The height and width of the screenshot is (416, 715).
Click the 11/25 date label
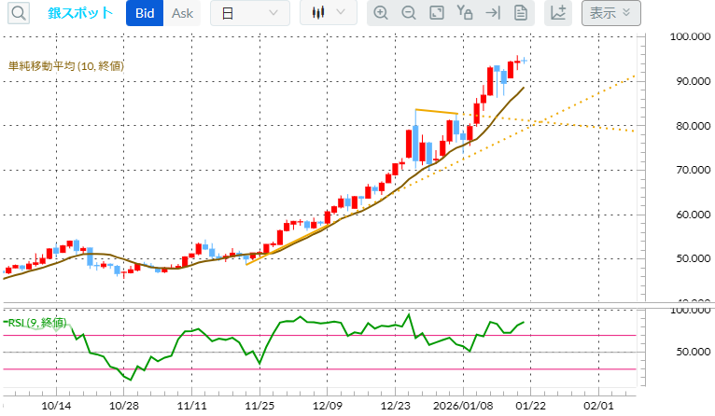pos(259,406)
